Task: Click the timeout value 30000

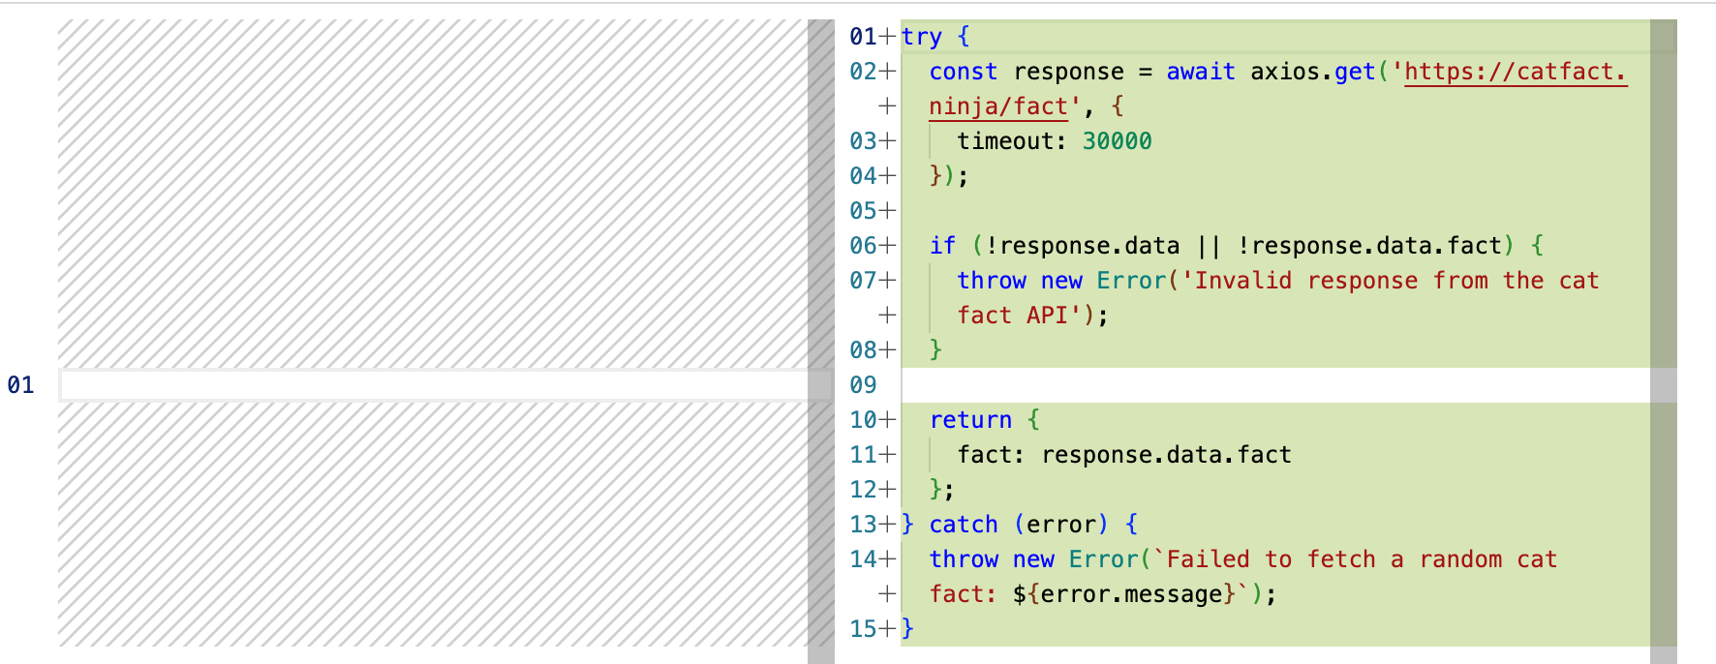Action: pos(1117,141)
